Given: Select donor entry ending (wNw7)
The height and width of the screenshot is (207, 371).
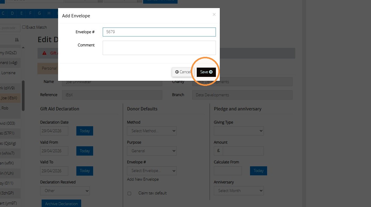Looking at the screenshot, I should 10,153.
